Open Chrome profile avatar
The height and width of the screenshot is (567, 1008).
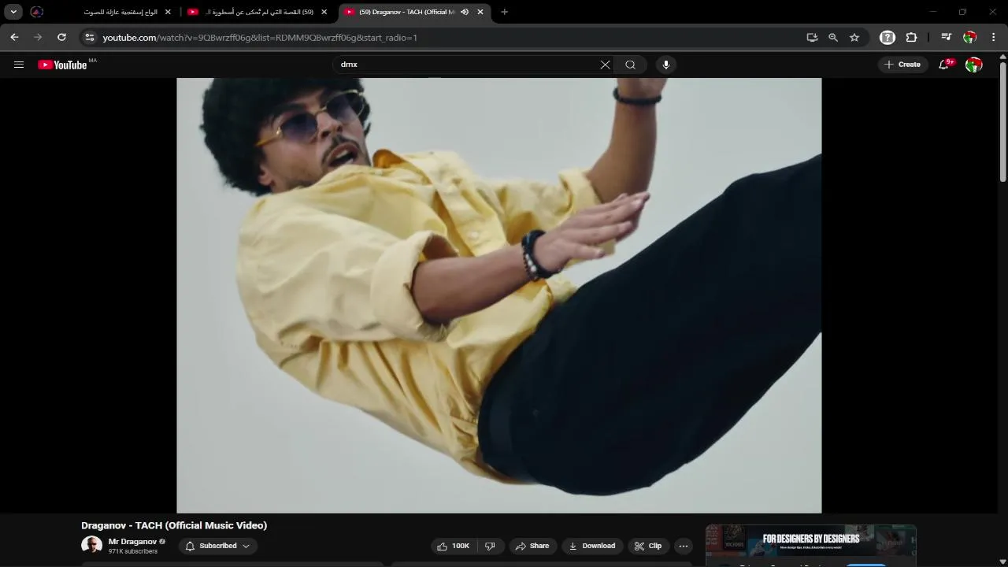point(970,37)
